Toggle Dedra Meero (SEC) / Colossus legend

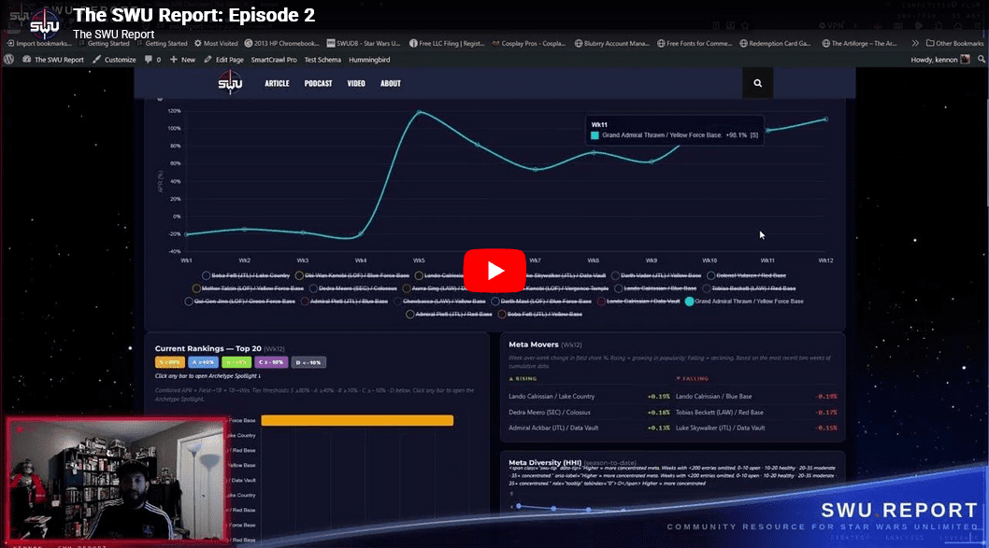click(352, 288)
